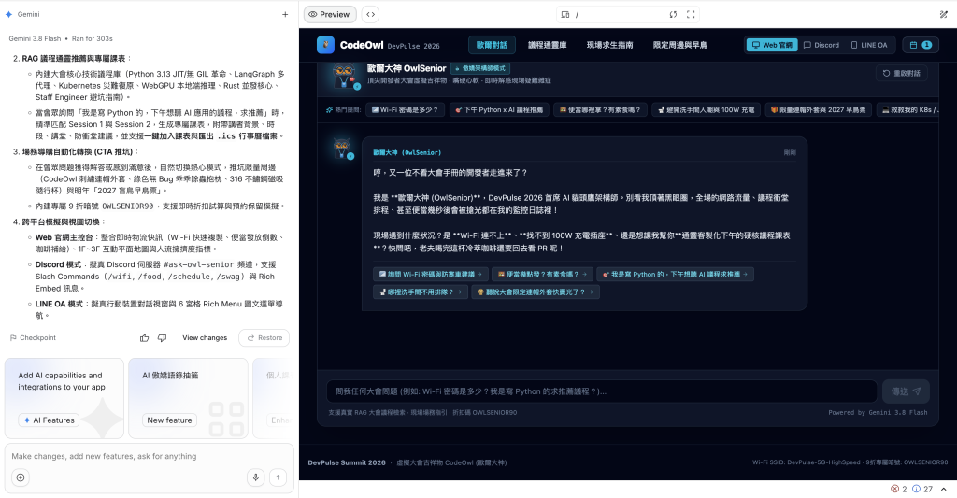Select the Preview mode toggle
This screenshot has height=498, width=957.
pos(330,14)
